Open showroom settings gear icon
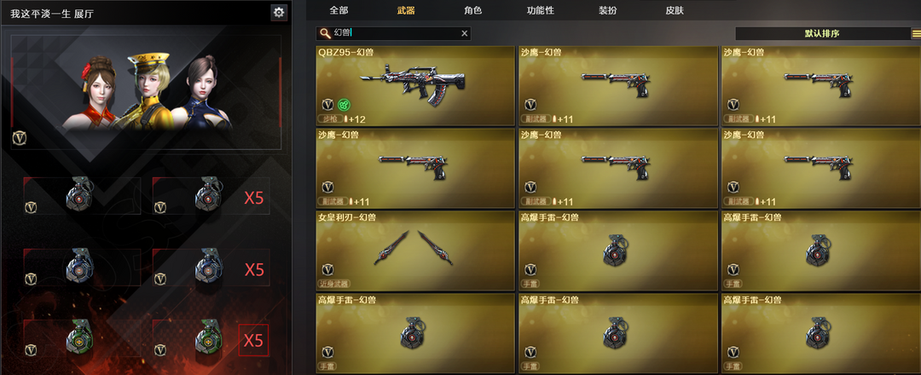This screenshot has height=375, width=921. [278, 12]
